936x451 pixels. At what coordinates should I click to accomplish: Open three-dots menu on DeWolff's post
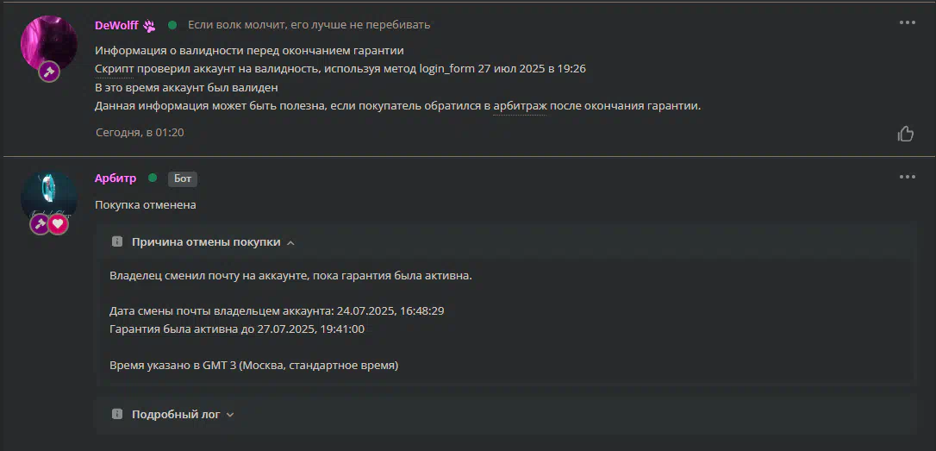click(x=907, y=22)
